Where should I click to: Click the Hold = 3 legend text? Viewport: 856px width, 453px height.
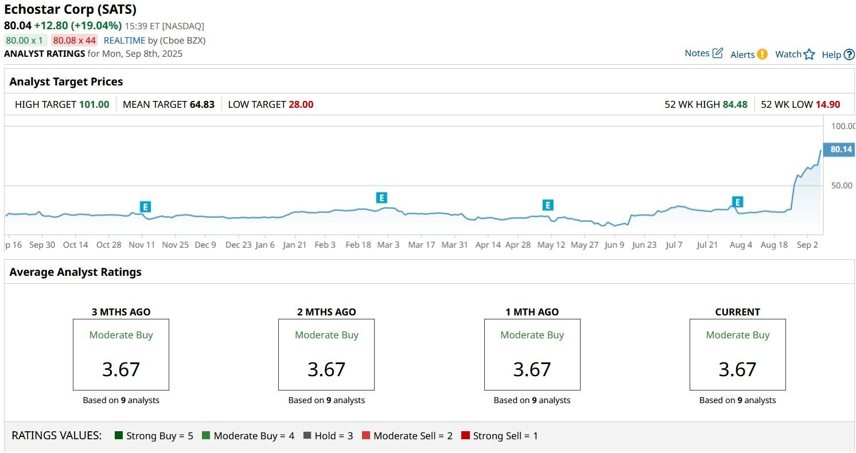[x=334, y=436]
